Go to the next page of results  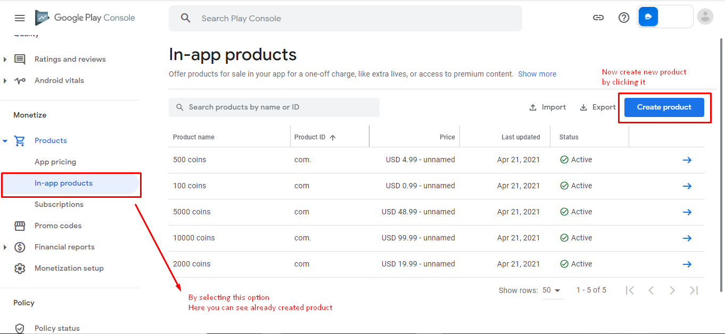click(x=672, y=290)
